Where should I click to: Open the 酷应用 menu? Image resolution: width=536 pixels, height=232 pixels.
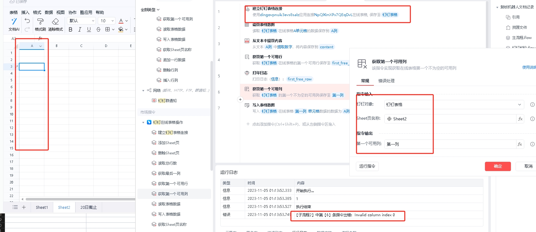click(x=86, y=12)
